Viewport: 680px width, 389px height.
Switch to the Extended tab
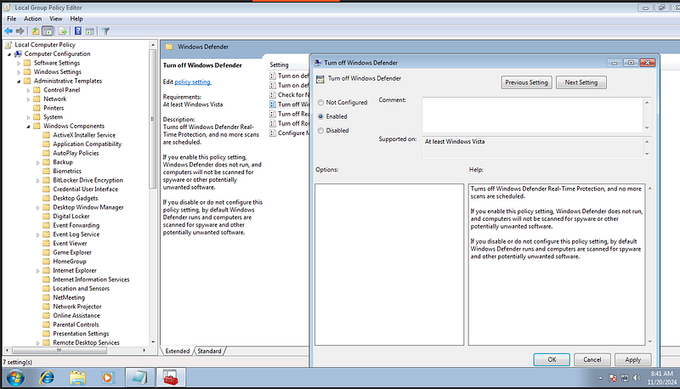178,351
